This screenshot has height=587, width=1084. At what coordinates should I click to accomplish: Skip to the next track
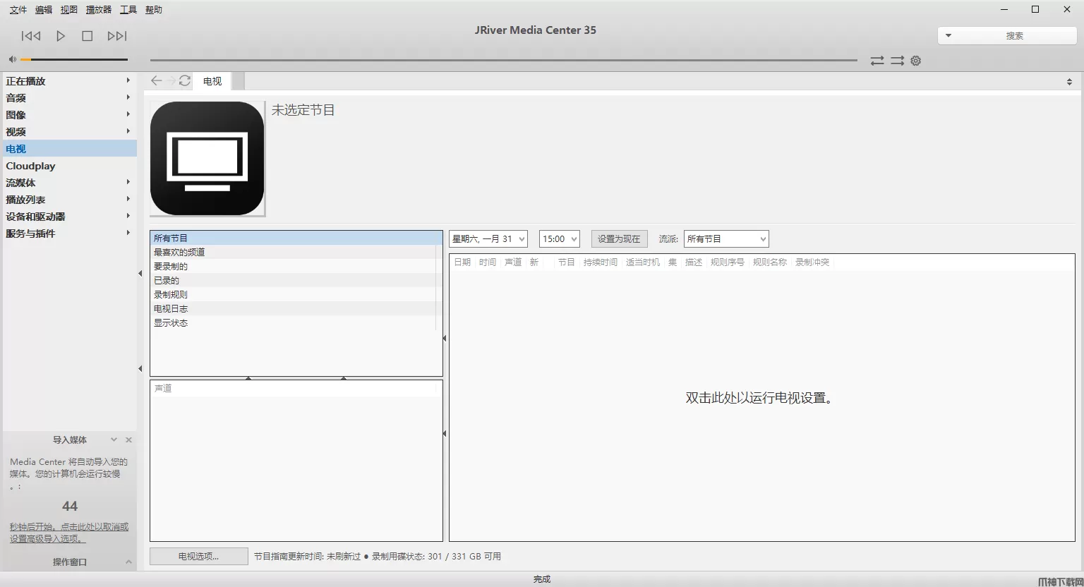tap(117, 36)
